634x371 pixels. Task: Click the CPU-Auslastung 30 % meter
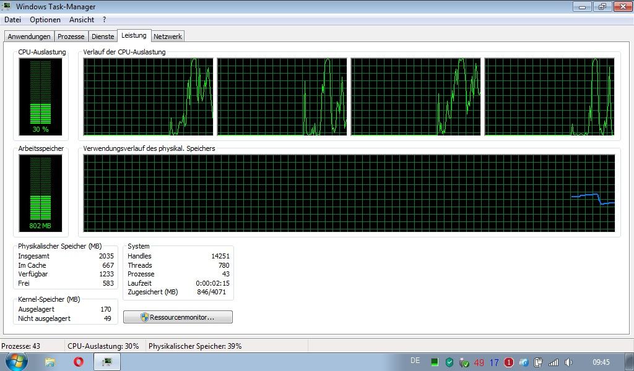click(x=40, y=96)
